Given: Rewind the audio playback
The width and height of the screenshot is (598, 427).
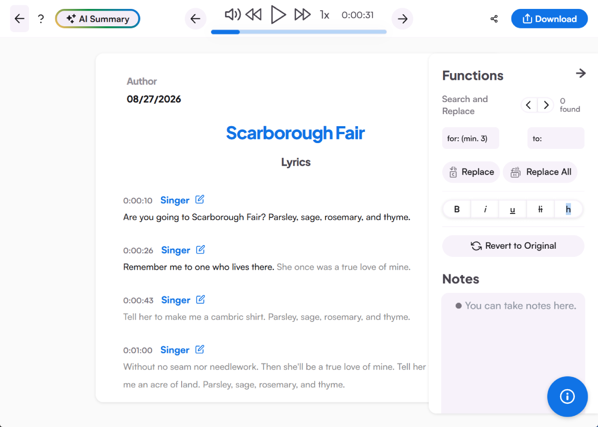Looking at the screenshot, I should [x=253, y=15].
